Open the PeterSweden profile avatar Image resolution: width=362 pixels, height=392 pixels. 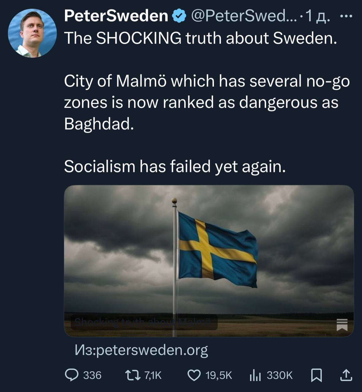pyautogui.click(x=32, y=33)
